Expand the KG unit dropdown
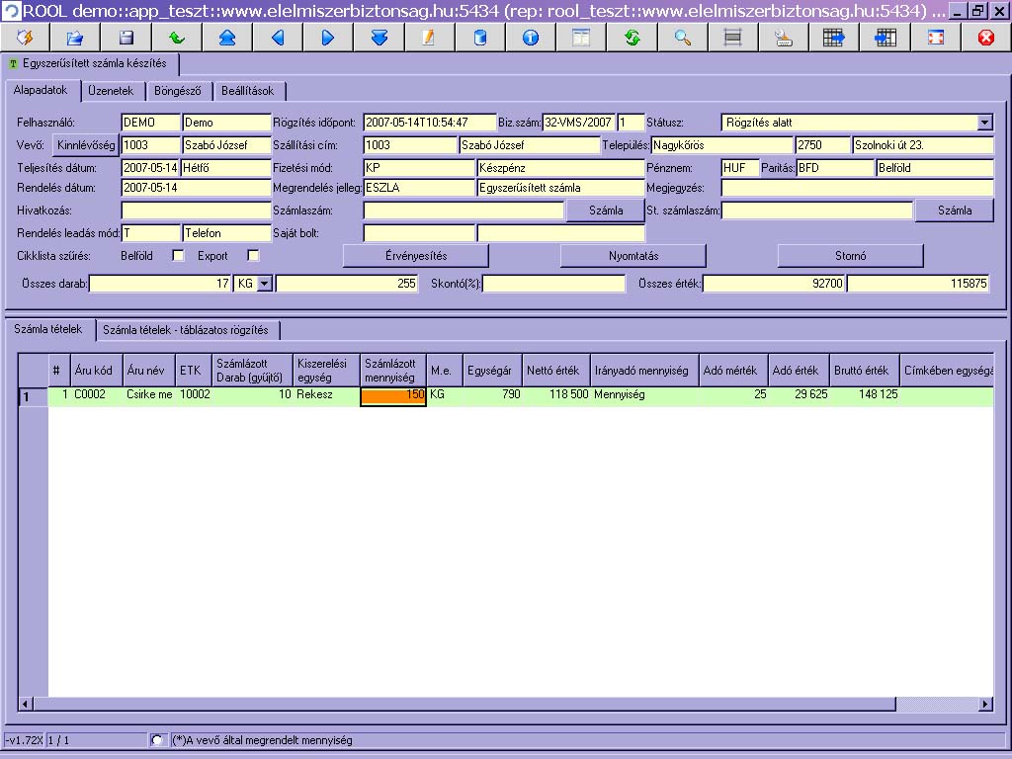The width and height of the screenshot is (1012, 759). (262, 284)
